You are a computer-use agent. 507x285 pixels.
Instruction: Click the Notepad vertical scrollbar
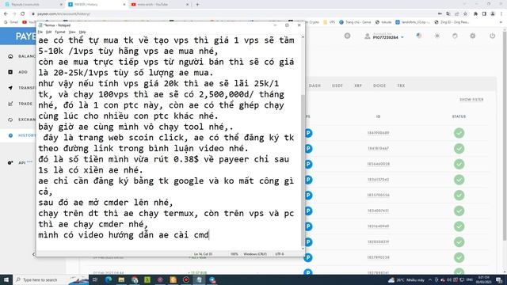[x=303, y=142]
